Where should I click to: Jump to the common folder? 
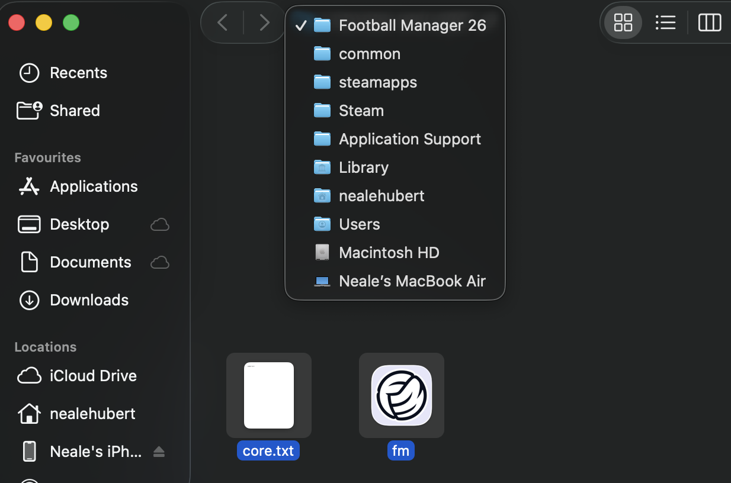point(369,54)
